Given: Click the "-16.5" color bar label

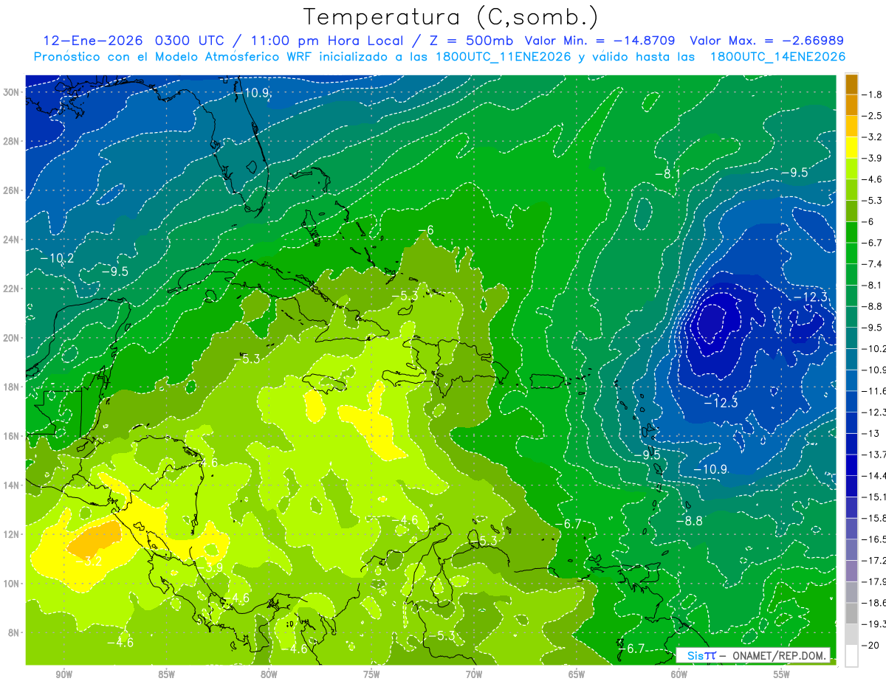Looking at the screenshot, I should click(x=875, y=539).
